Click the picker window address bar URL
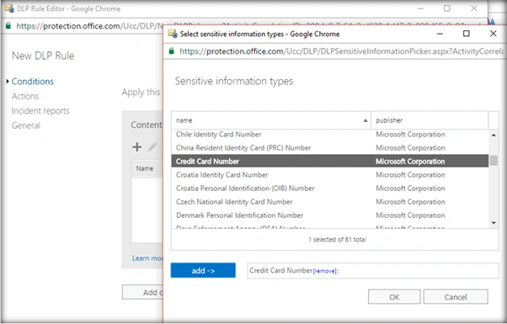 [x=341, y=51]
